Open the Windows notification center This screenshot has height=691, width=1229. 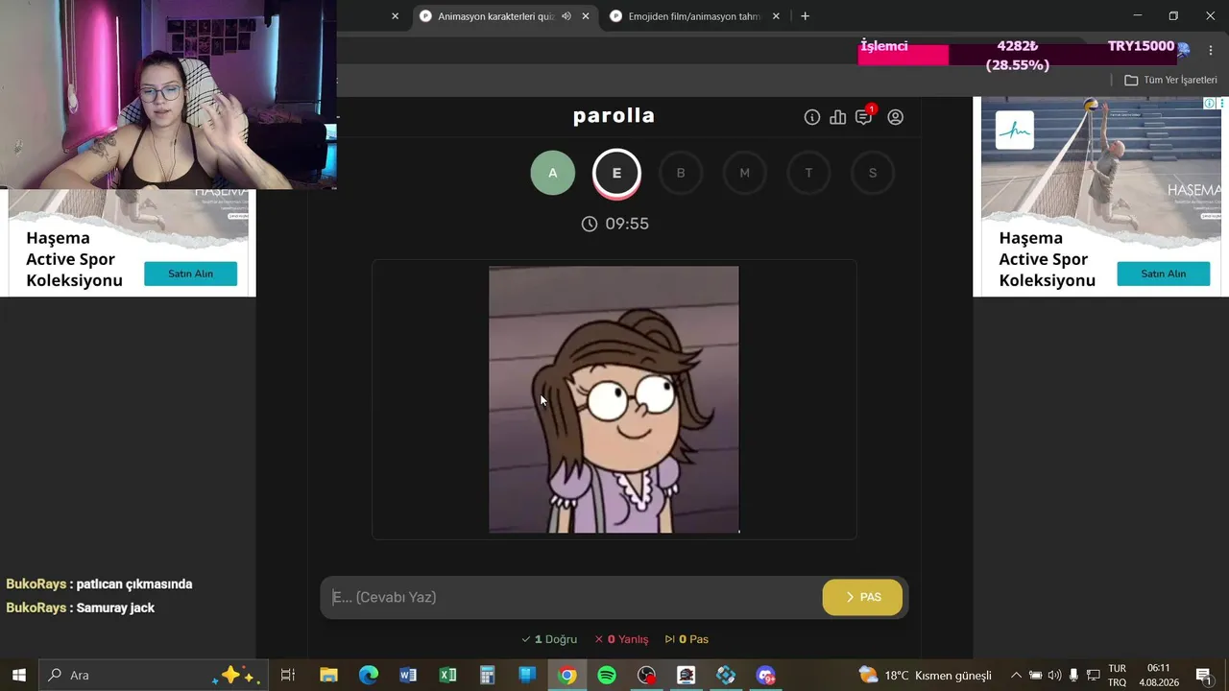pos(1204,675)
